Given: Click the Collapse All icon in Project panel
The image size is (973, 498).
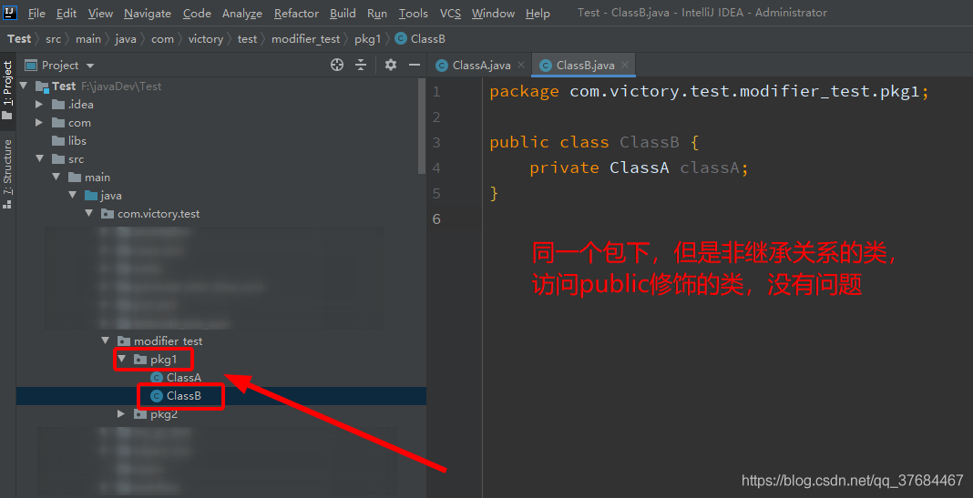Looking at the screenshot, I should coord(361,65).
